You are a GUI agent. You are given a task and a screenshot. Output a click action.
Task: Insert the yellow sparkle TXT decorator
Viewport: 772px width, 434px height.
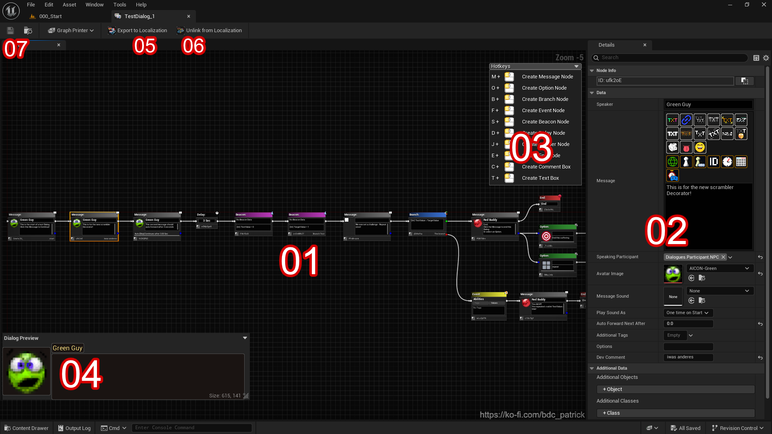(727, 120)
